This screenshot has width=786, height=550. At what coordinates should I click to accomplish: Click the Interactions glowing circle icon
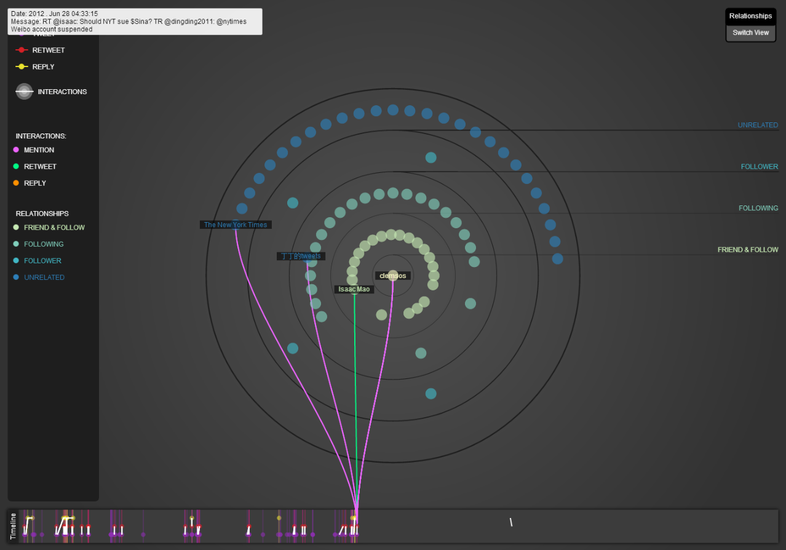tap(24, 92)
